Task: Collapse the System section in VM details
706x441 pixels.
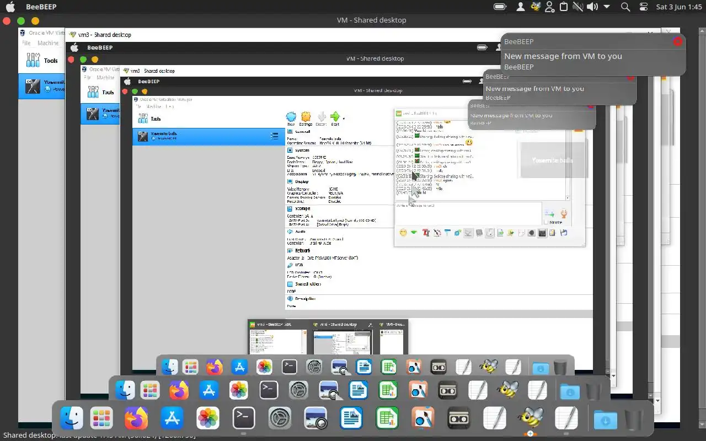Action: [x=302, y=150]
